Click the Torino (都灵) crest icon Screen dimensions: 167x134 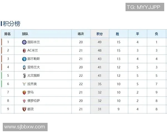(x=24, y=109)
